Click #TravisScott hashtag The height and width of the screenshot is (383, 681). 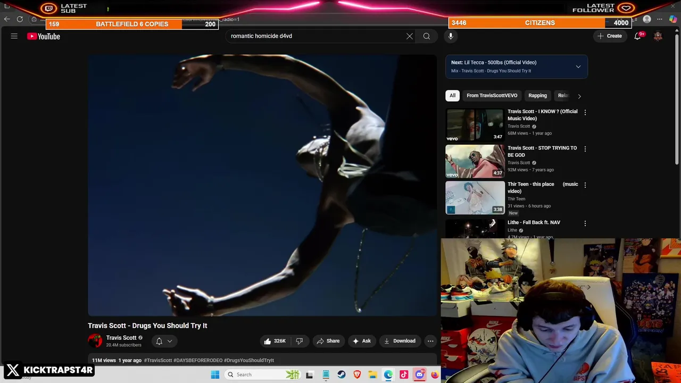point(158,360)
